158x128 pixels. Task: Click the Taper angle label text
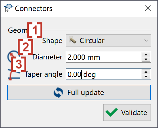point(44,74)
